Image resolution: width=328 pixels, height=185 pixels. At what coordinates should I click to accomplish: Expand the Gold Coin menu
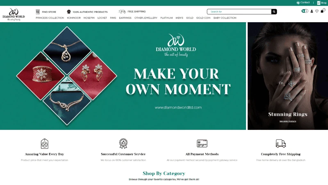pos(203,18)
